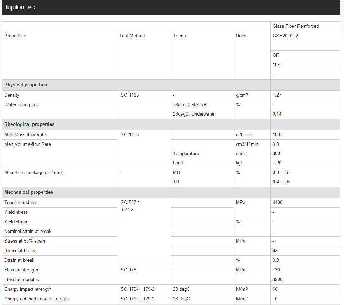Screen dimensions: 344x305
Task: Click the Moulding shrinkage (3.2mmt) label
Action: pyautogui.click(x=34, y=173)
